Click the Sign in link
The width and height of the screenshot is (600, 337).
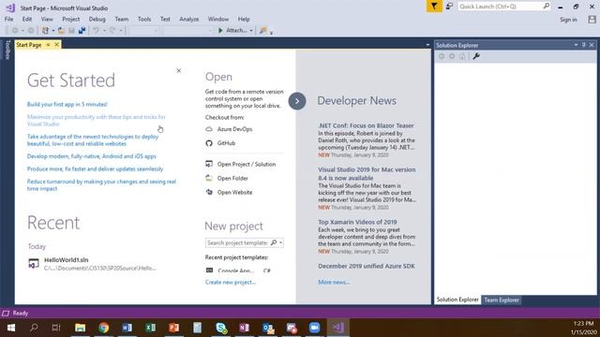coord(568,20)
